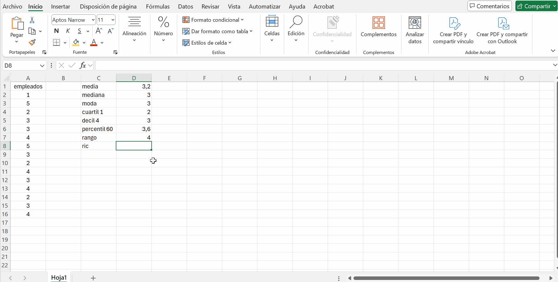Click the Cut scissors icon

[x=32, y=20]
